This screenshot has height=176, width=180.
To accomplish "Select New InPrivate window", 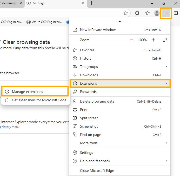I will click(x=120, y=30).
